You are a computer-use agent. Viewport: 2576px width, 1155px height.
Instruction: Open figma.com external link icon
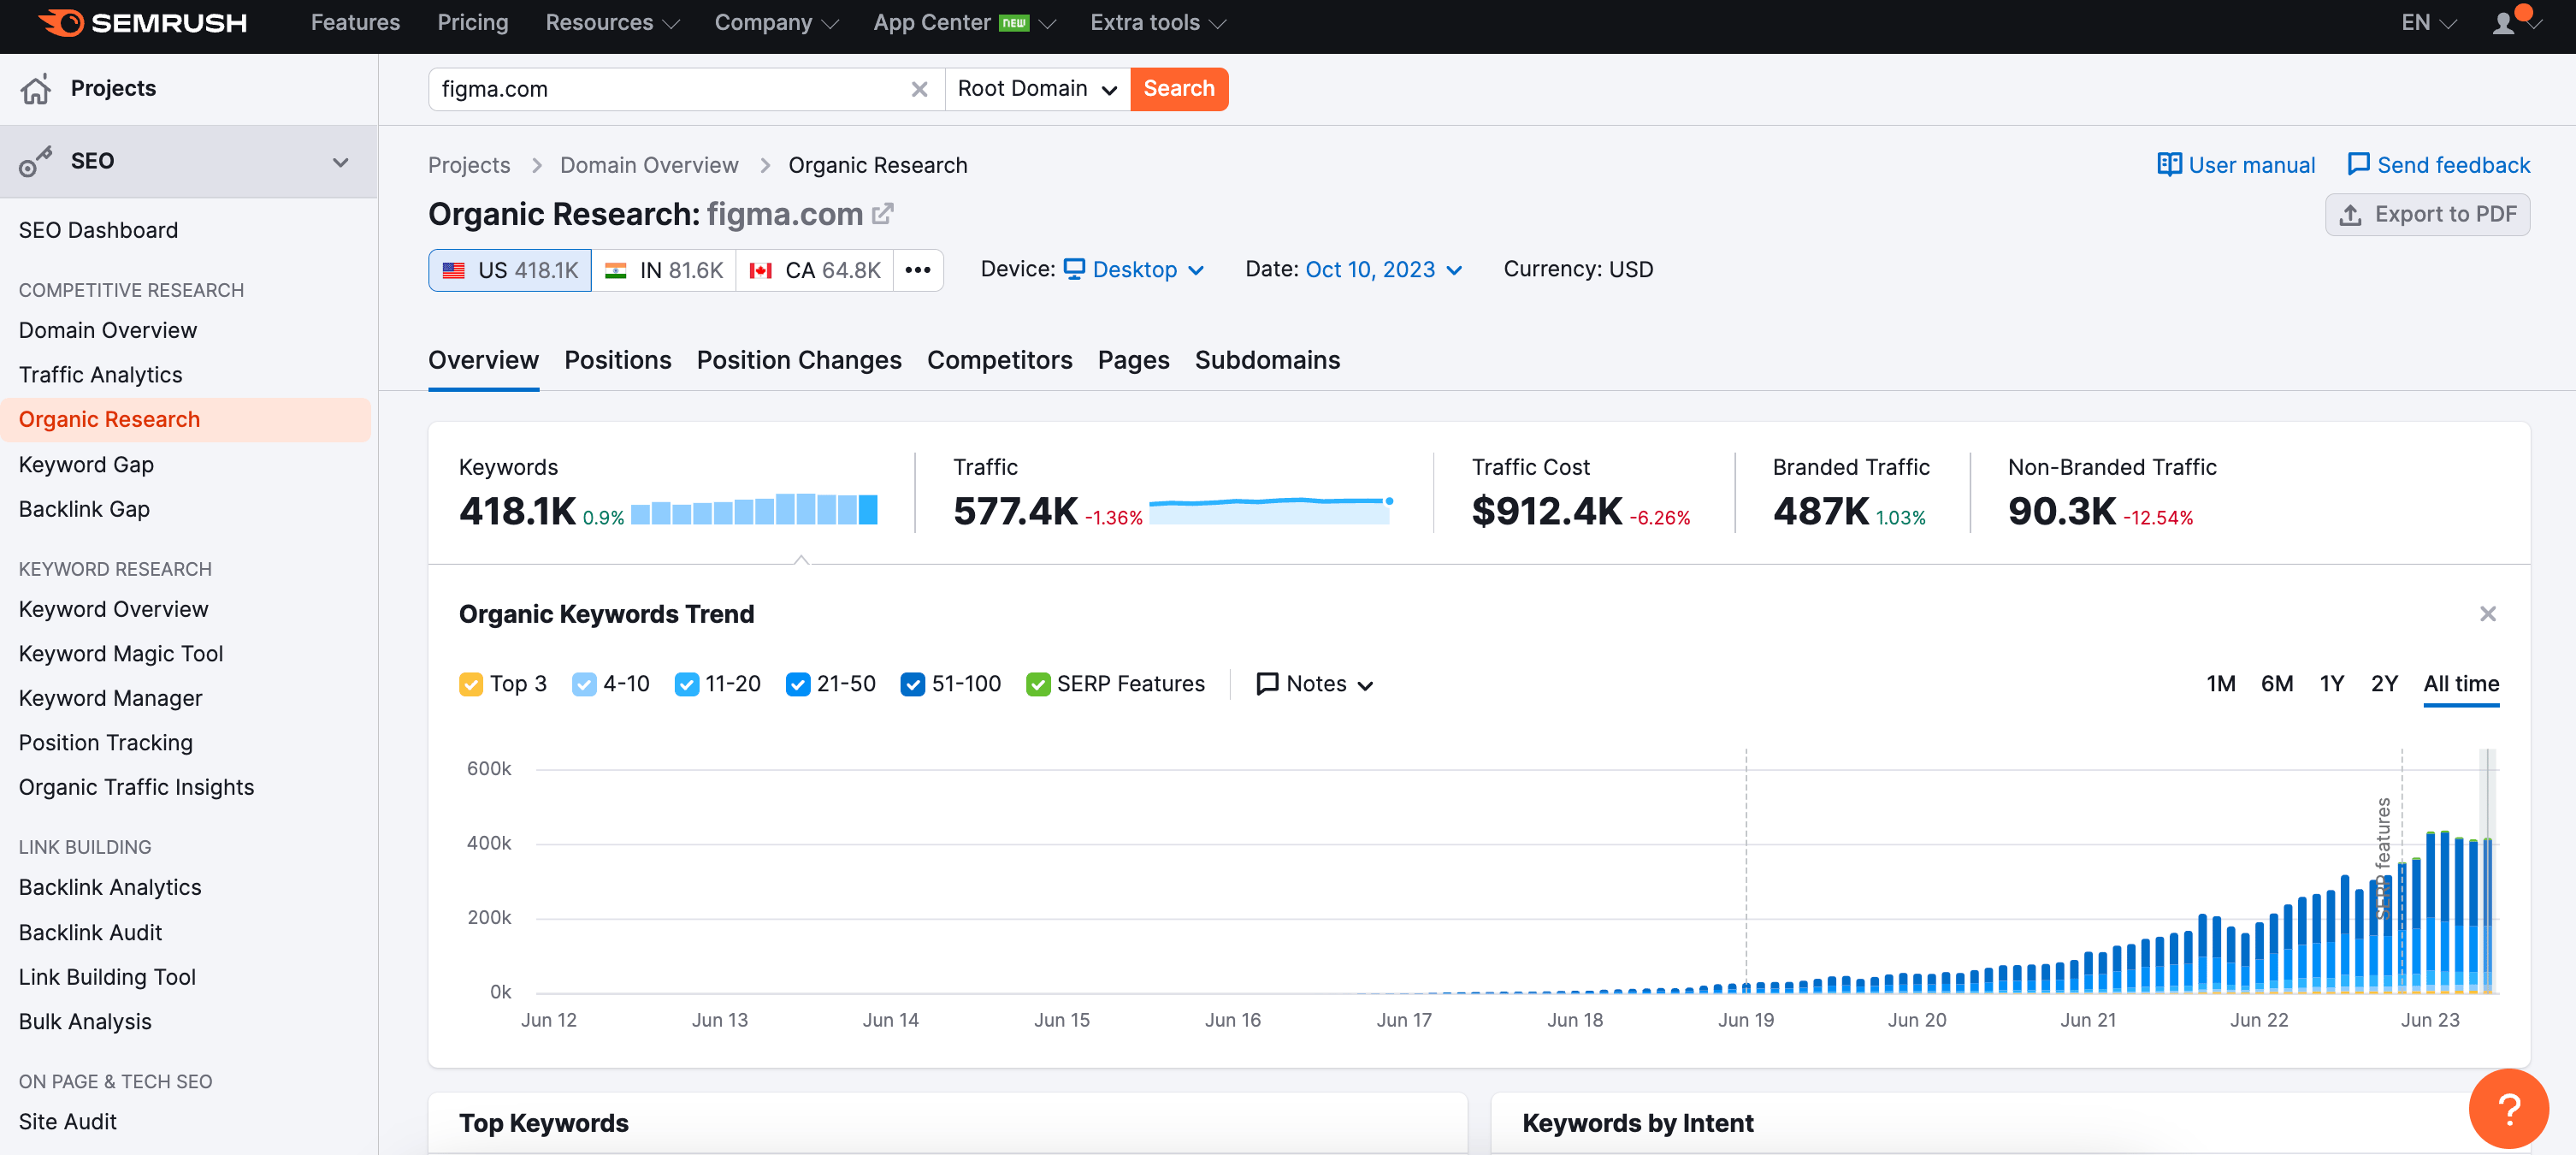(882, 213)
